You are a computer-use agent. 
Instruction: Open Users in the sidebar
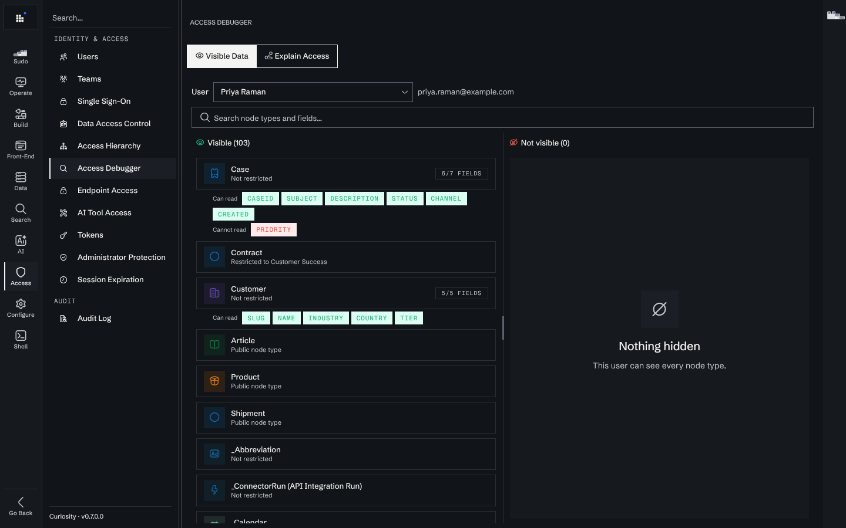[x=113, y=57]
